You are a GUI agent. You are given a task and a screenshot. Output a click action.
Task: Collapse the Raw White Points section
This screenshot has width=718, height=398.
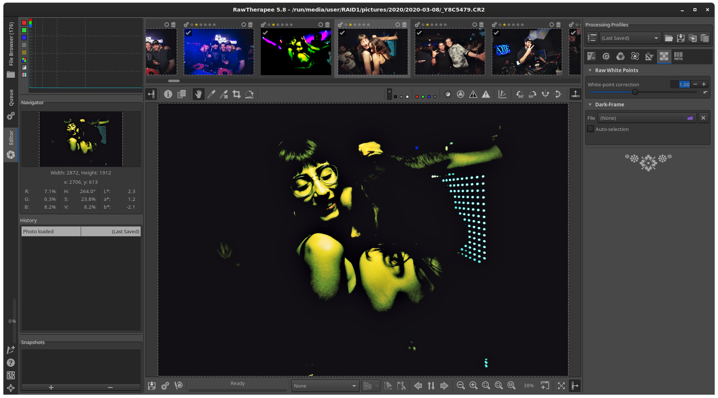tap(590, 70)
